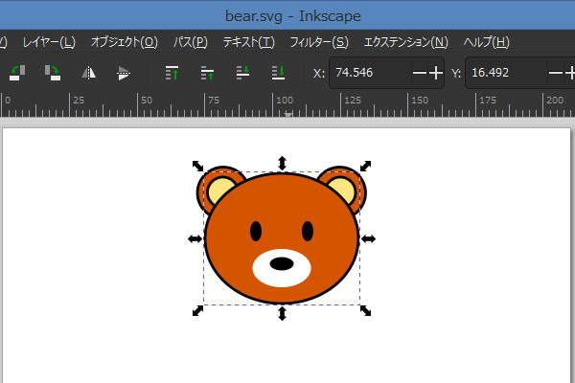Image resolution: width=575 pixels, height=383 pixels.
Task: Flip selected object vertically
Action: 123,72
